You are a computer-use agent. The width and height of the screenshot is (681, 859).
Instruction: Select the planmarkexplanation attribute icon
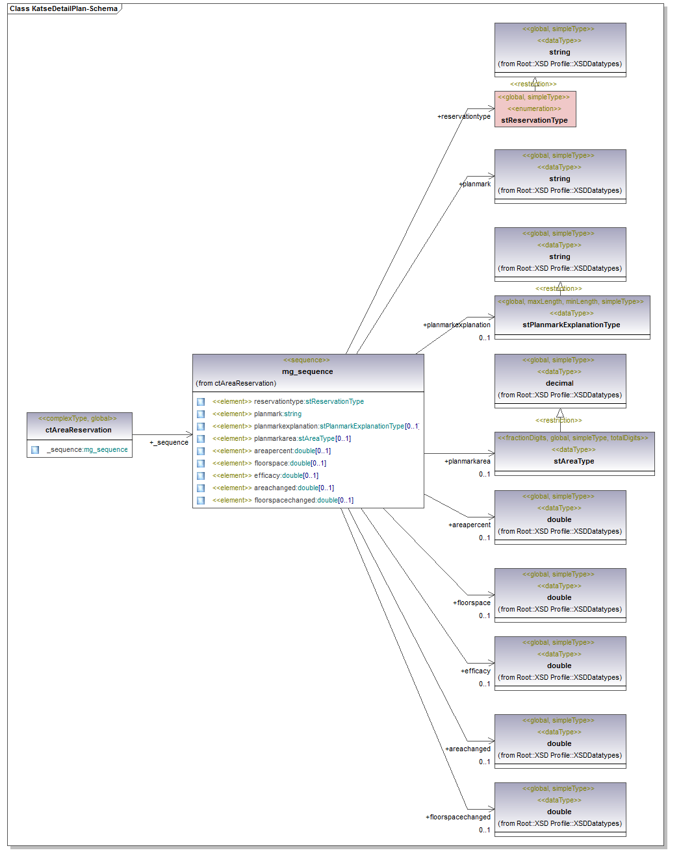coord(201,427)
